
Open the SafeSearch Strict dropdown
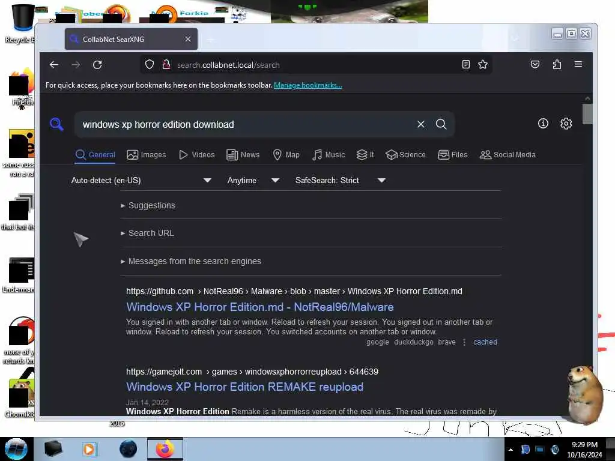341,180
